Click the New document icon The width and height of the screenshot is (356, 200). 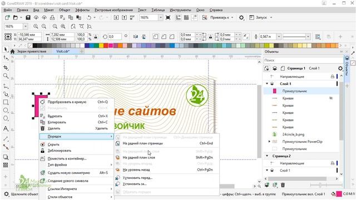click(7, 17)
